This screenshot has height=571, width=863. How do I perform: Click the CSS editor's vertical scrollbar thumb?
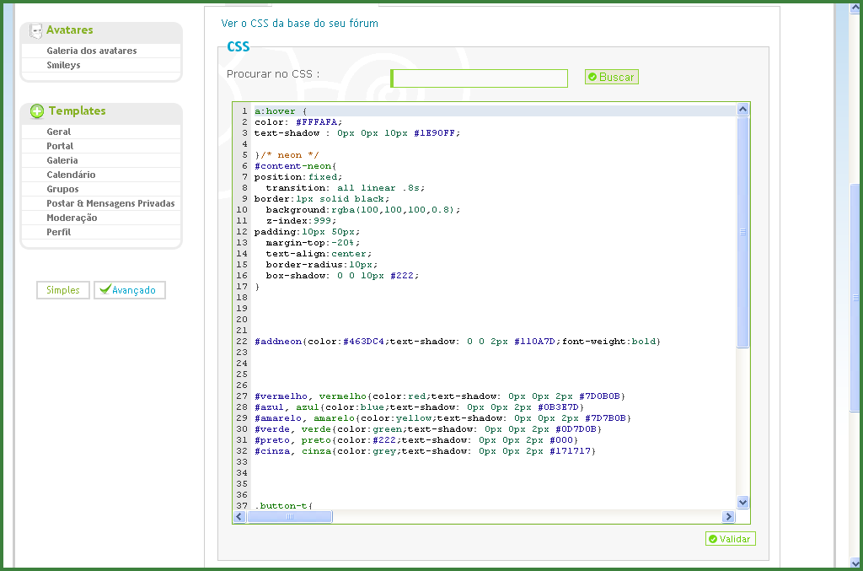[742, 232]
